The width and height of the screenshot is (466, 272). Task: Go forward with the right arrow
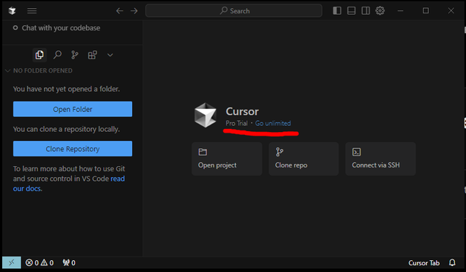134,11
